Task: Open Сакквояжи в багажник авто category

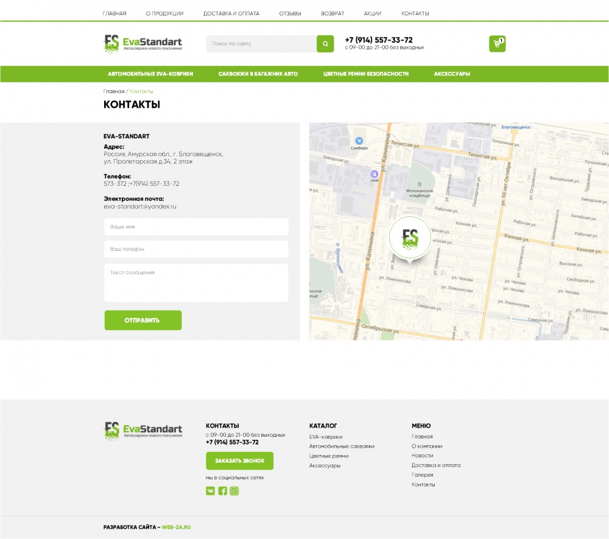Action: (258, 74)
